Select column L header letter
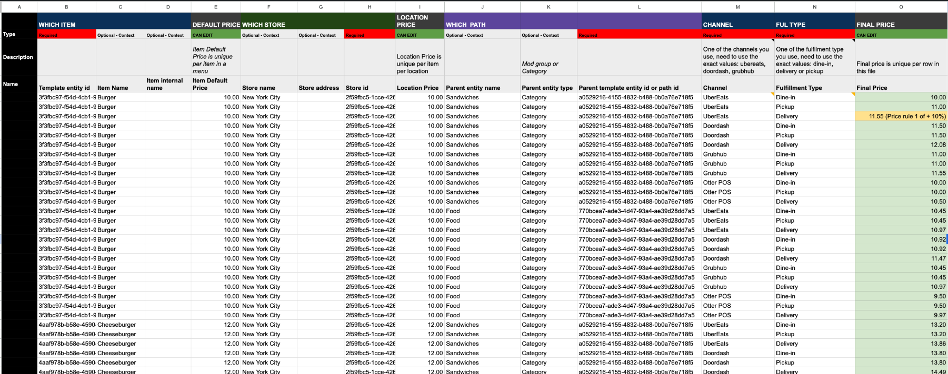 pos(639,7)
